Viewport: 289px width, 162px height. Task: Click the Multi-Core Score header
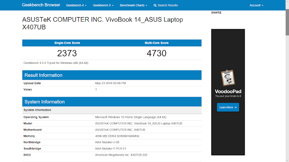(157, 43)
